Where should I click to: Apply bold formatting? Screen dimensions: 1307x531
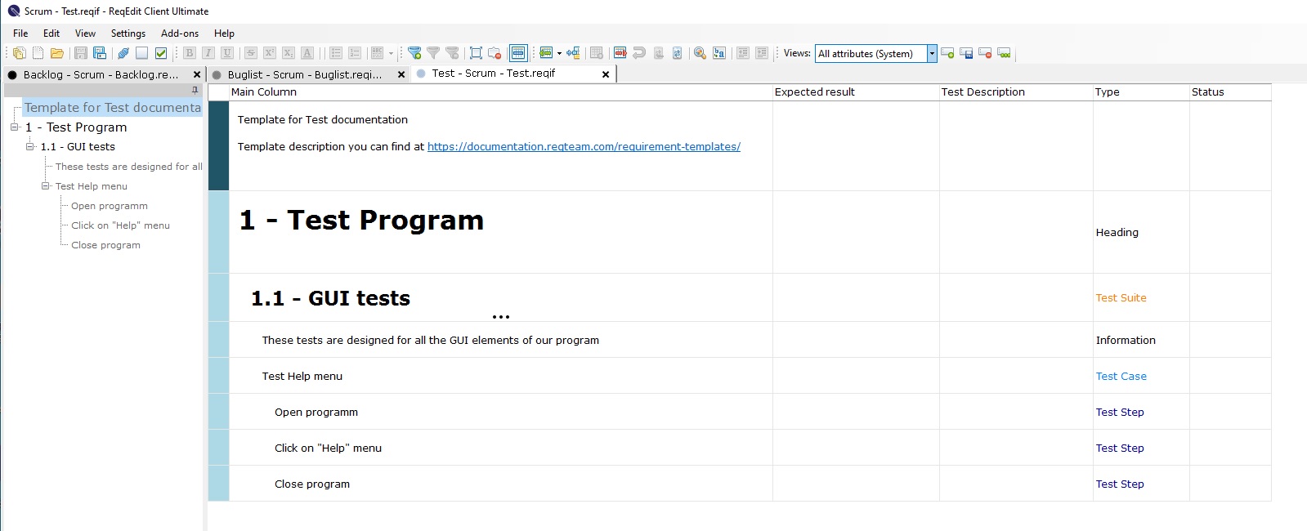(x=190, y=53)
